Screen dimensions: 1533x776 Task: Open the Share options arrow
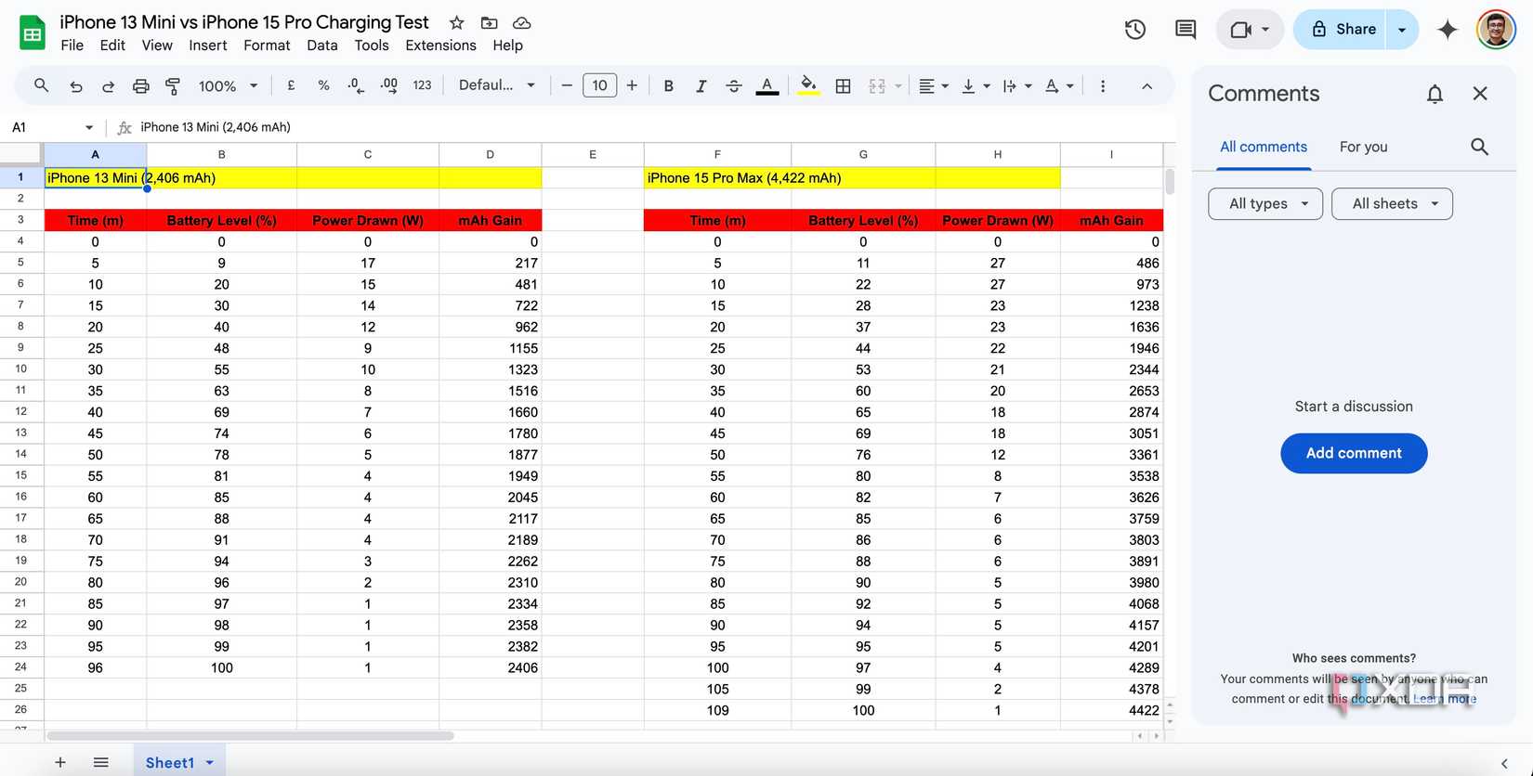coord(1402,30)
